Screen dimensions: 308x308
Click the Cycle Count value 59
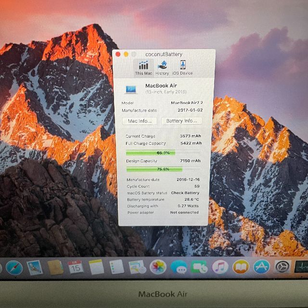197,186
